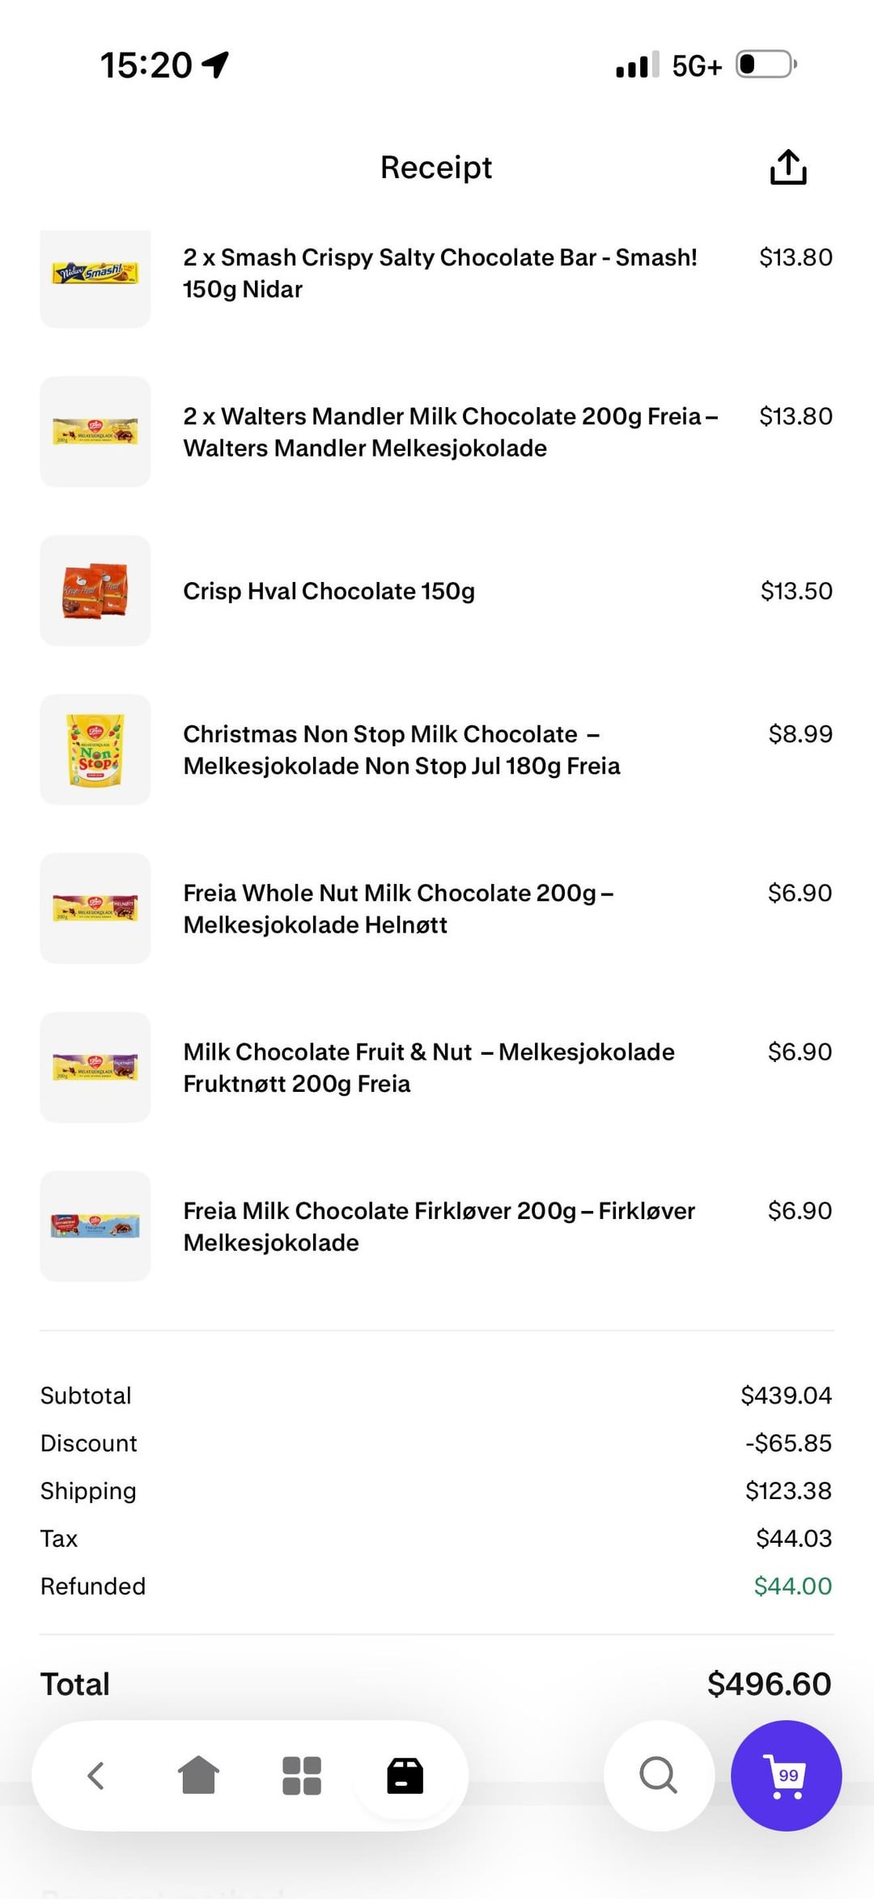The height and width of the screenshot is (1899, 874).
Task: Tap the Total amount $496.60
Action: pyautogui.click(x=769, y=1684)
